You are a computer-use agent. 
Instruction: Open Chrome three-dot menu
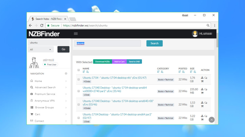coord(215,25)
